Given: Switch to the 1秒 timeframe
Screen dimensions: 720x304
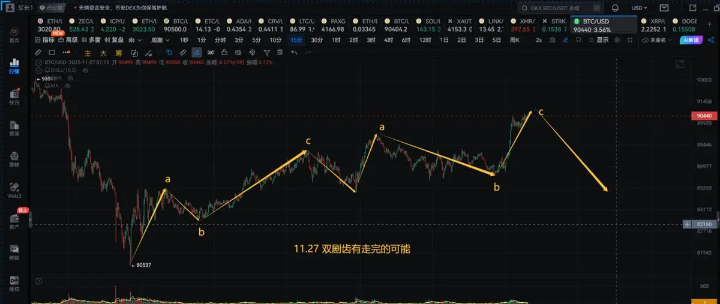Looking at the screenshot, I should (x=184, y=40).
